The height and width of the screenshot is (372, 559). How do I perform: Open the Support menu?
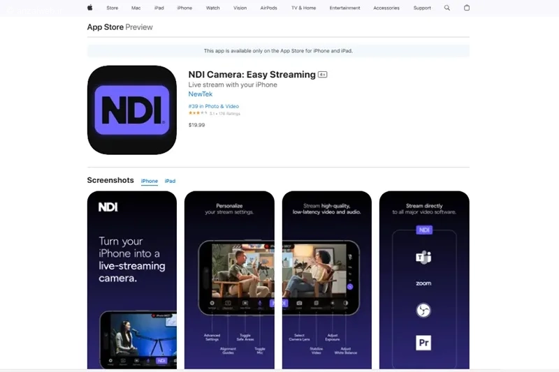(422, 8)
